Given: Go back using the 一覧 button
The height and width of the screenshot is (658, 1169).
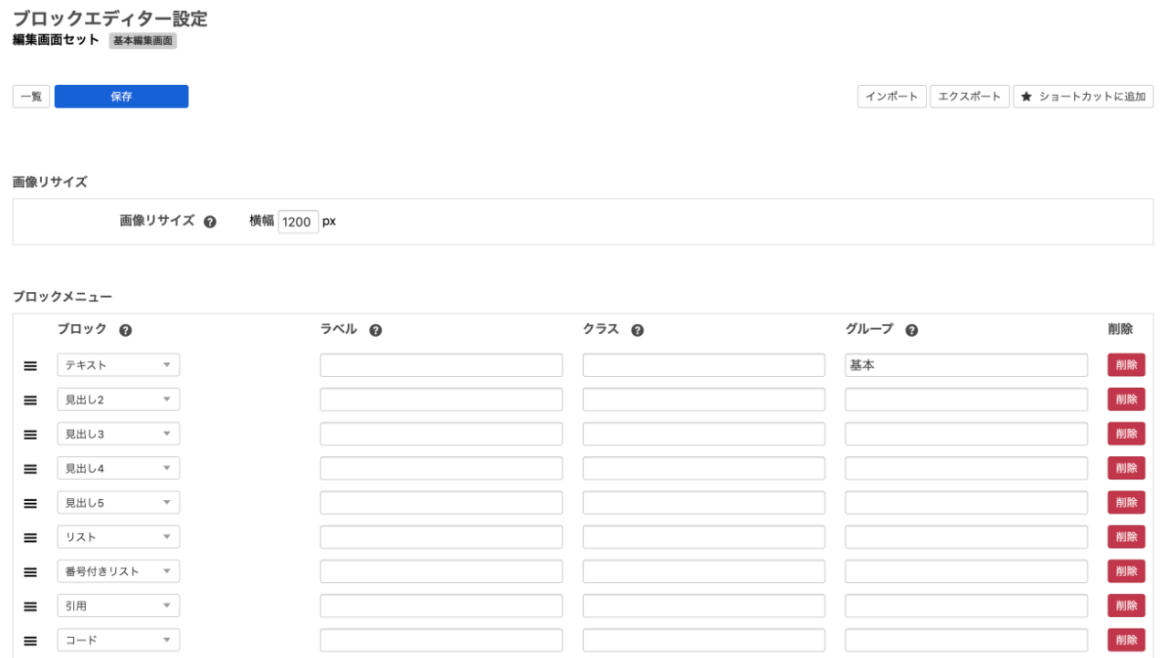Looking at the screenshot, I should point(30,96).
